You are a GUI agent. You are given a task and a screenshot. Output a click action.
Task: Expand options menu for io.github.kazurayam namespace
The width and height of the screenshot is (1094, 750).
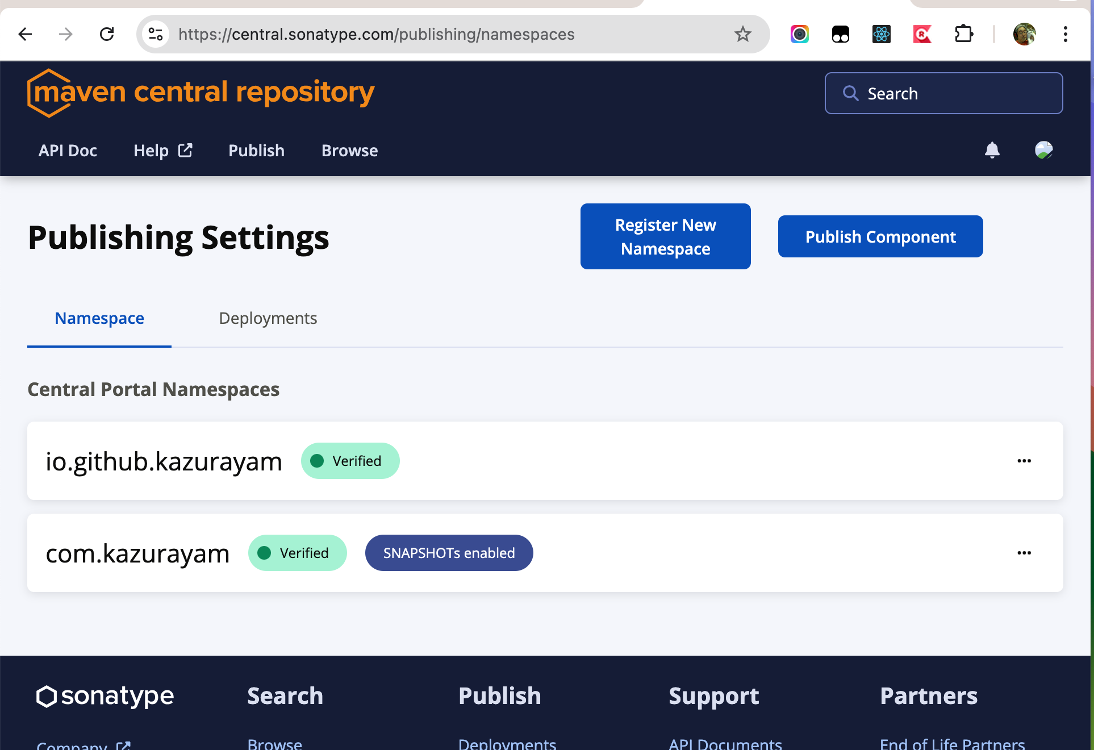1024,461
